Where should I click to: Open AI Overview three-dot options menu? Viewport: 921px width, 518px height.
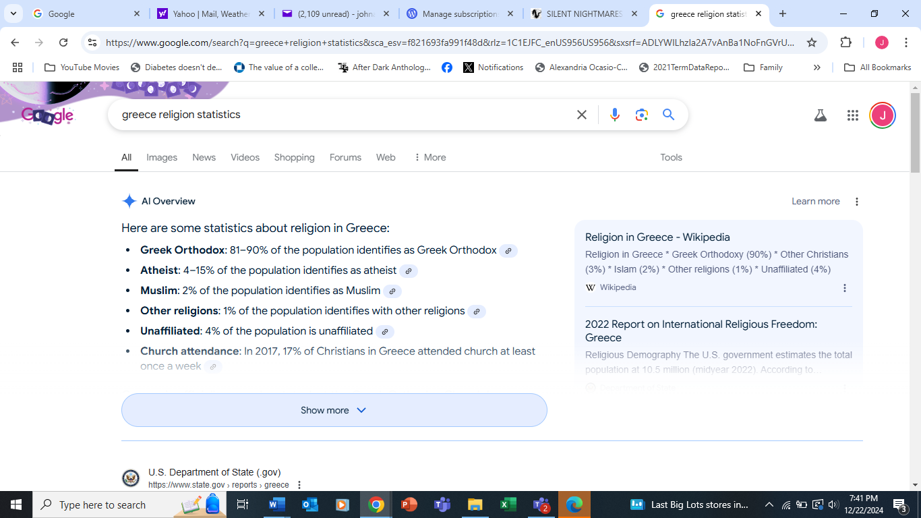point(857,202)
